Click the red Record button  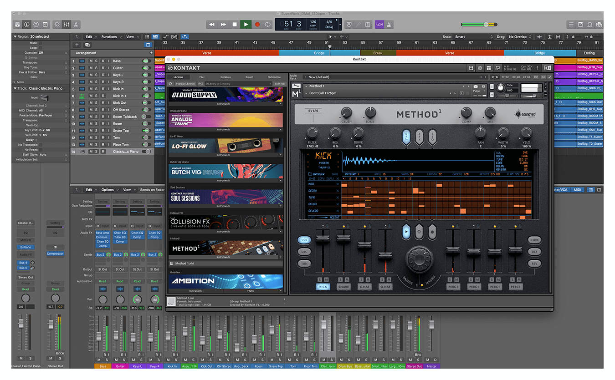point(257,24)
